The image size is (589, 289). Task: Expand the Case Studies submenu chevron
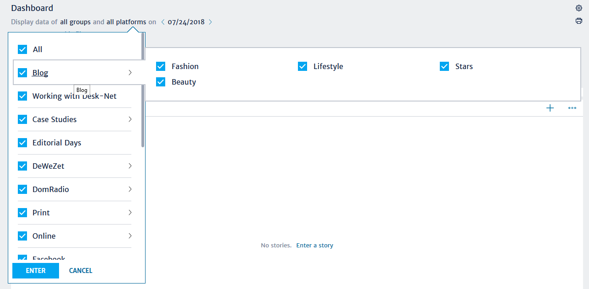click(x=130, y=119)
